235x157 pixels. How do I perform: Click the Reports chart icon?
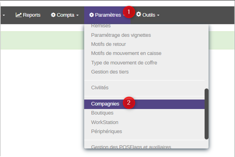pos(19,15)
